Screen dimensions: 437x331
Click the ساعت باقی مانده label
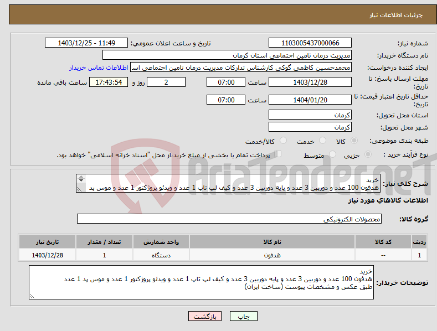click(62, 83)
